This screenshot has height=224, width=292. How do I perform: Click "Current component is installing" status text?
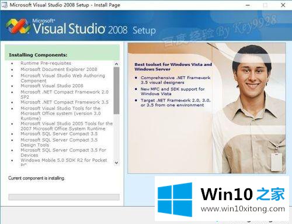click(37, 178)
